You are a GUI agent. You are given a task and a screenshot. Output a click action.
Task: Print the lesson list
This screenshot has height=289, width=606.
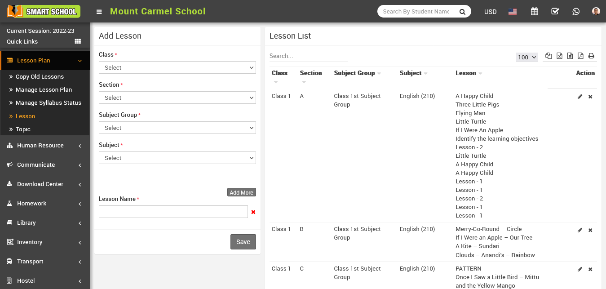pos(591,56)
